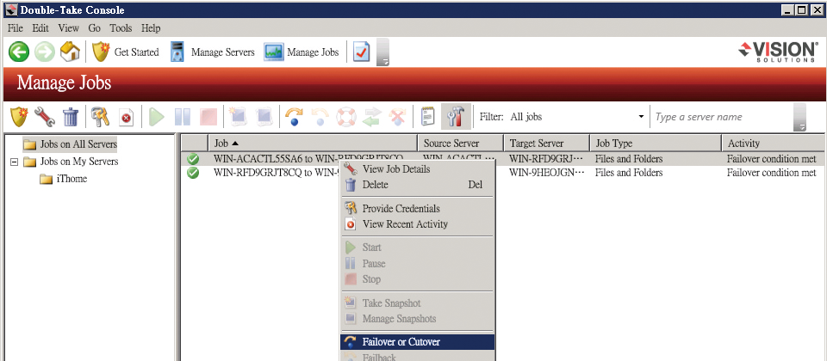
Task: Click in the server name search field
Action: (719, 117)
